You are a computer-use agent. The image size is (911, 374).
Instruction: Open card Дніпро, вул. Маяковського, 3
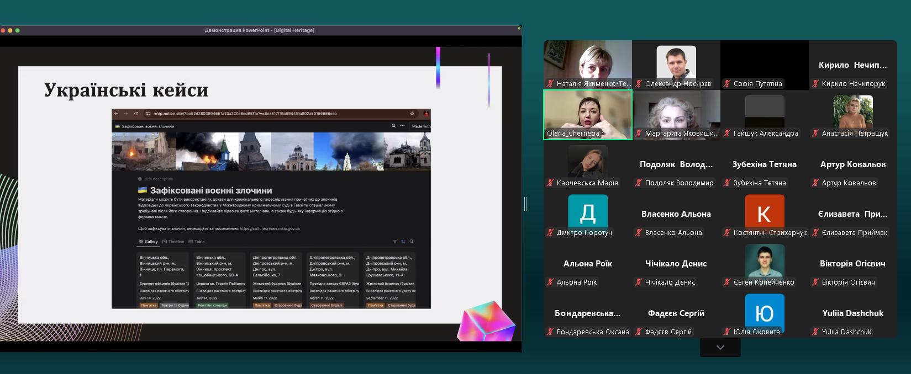tap(333, 280)
